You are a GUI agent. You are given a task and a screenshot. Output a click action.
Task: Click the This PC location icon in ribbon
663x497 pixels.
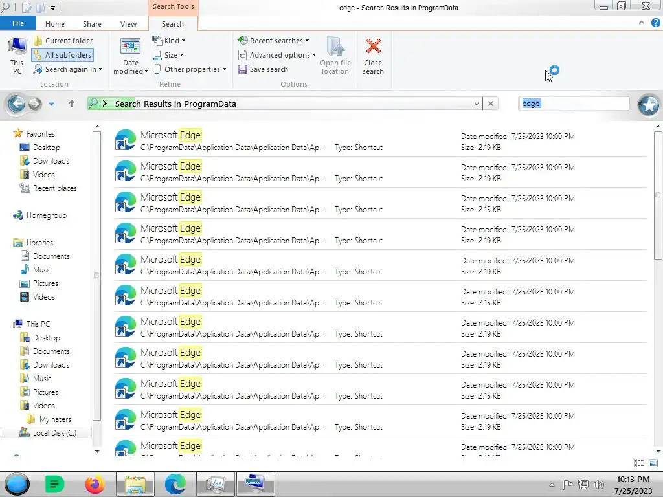click(17, 56)
